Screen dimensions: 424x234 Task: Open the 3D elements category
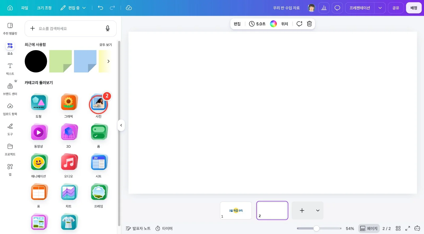69,136
